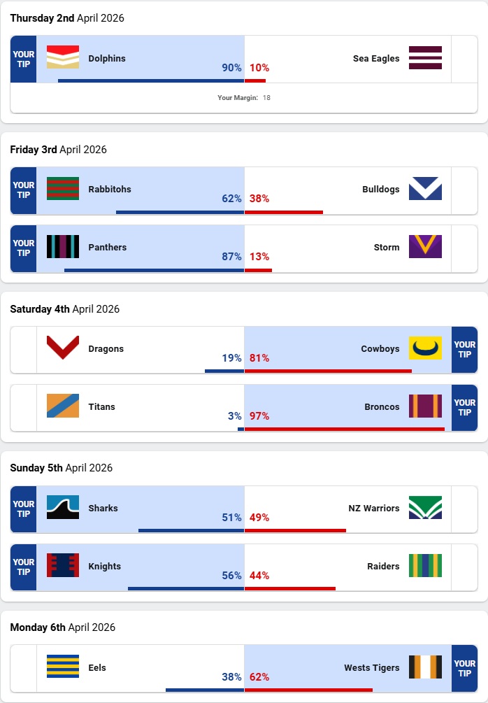Click the Dolphins team logo
The width and height of the screenshot is (488, 703).
pos(63,58)
